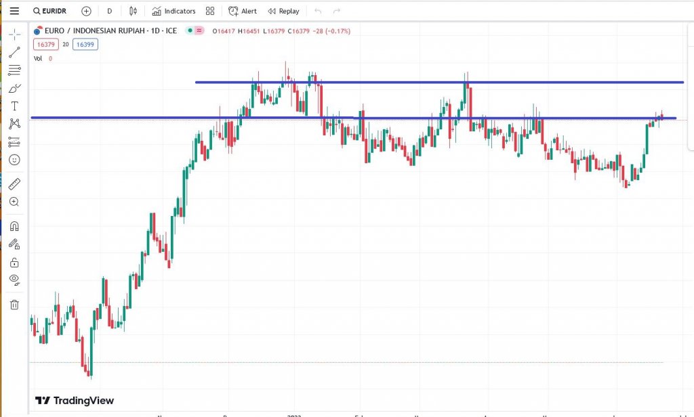Open the Indicators dialog
694x417 pixels.
coord(173,11)
